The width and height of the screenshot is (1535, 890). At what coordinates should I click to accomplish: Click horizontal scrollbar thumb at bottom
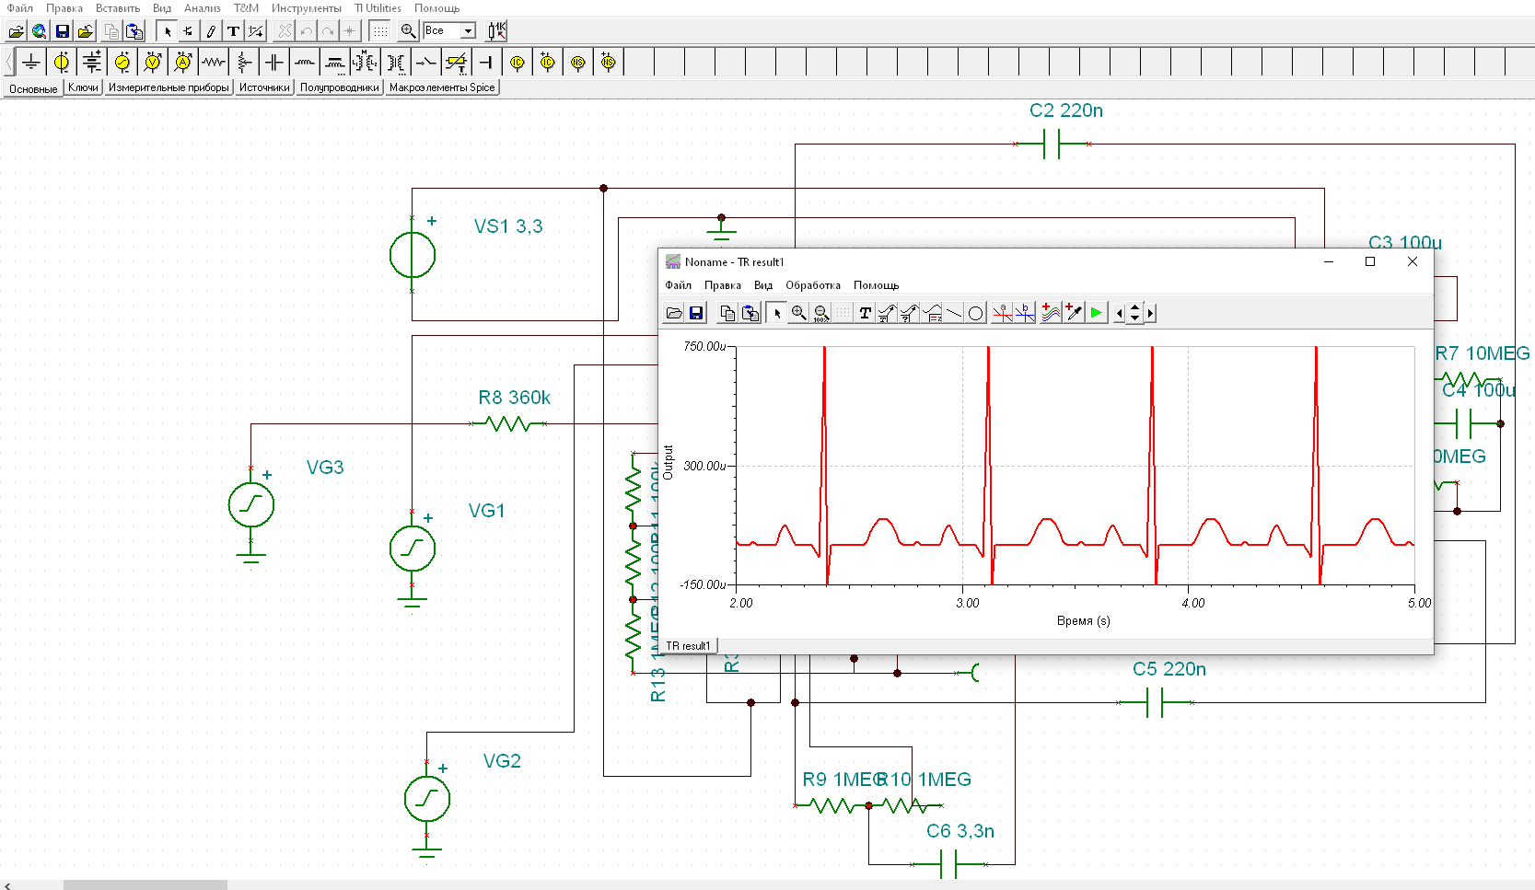tap(145, 885)
